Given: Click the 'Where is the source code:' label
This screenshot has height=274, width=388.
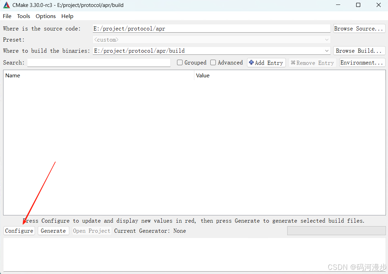Looking at the screenshot, I should pos(42,29).
